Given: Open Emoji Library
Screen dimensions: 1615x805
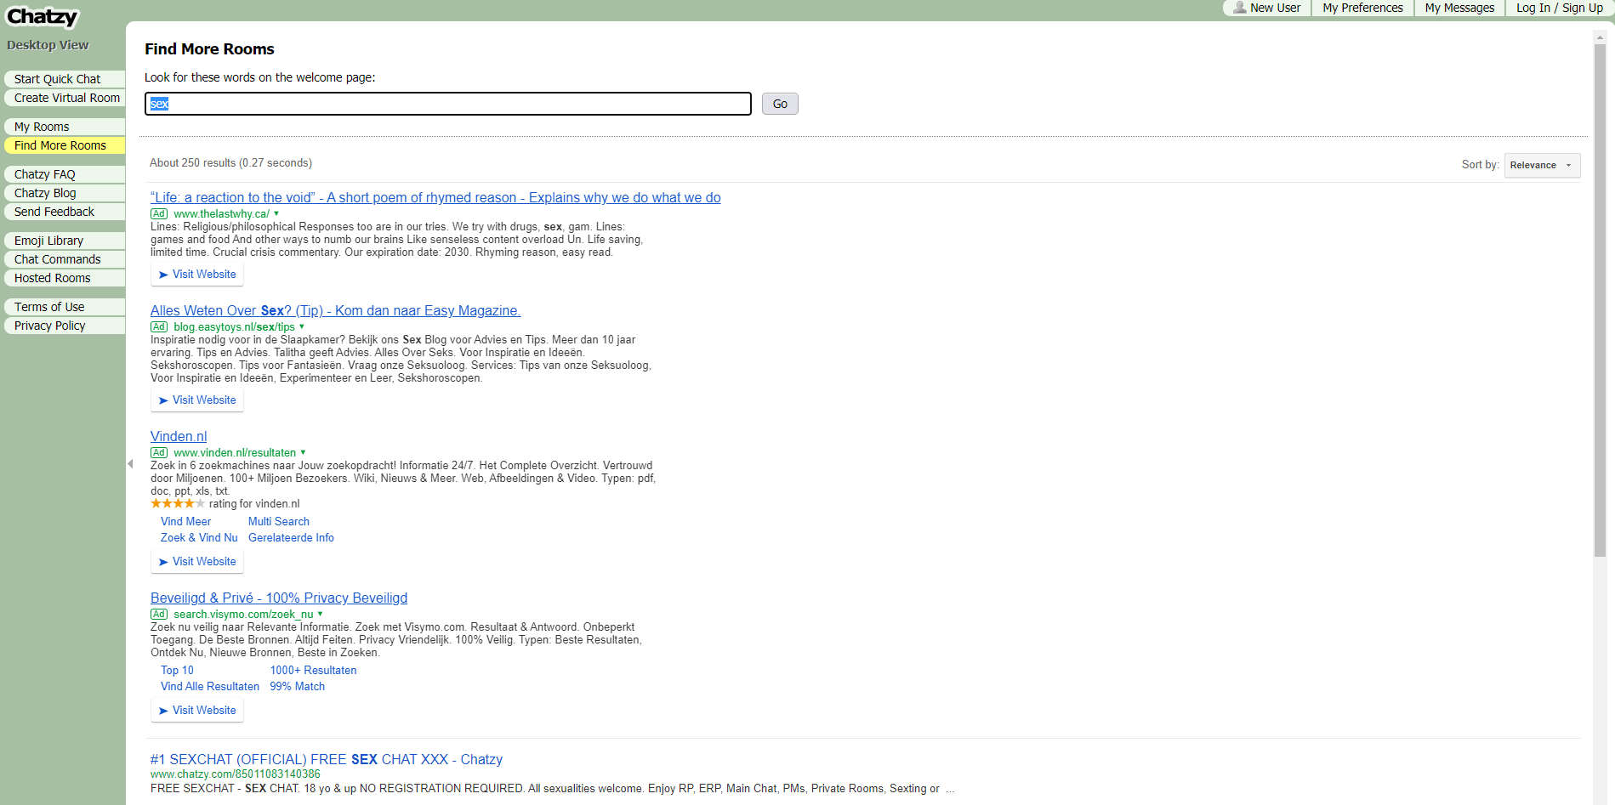Looking at the screenshot, I should [x=65, y=241].
